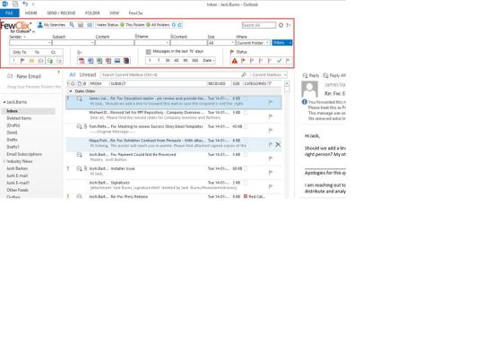The width and height of the screenshot is (484, 343).
Task: Toggle flag on Michael D email row
Action: (x=271, y=116)
